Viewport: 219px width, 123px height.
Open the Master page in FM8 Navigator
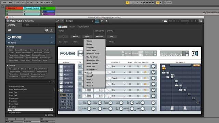[x=66, y=75]
